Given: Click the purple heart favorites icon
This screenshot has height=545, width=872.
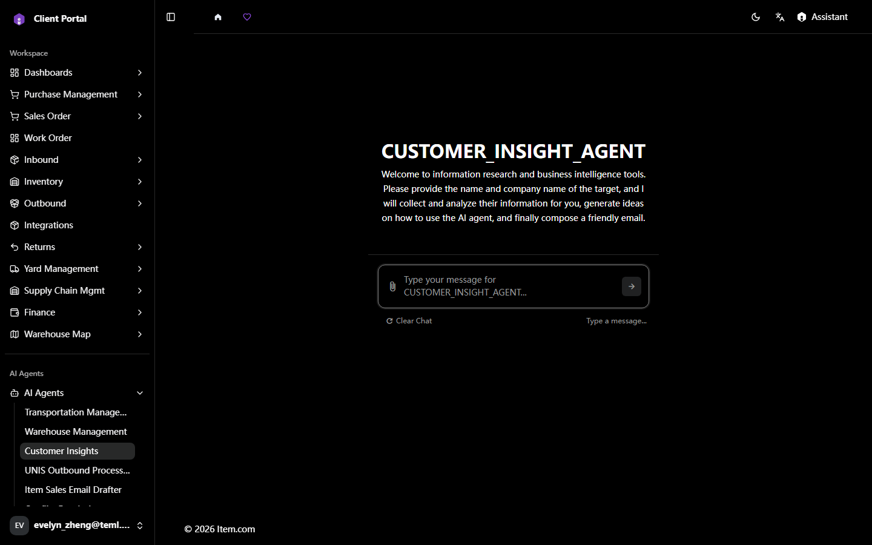Looking at the screenshot, I should (x=247, y=17).
